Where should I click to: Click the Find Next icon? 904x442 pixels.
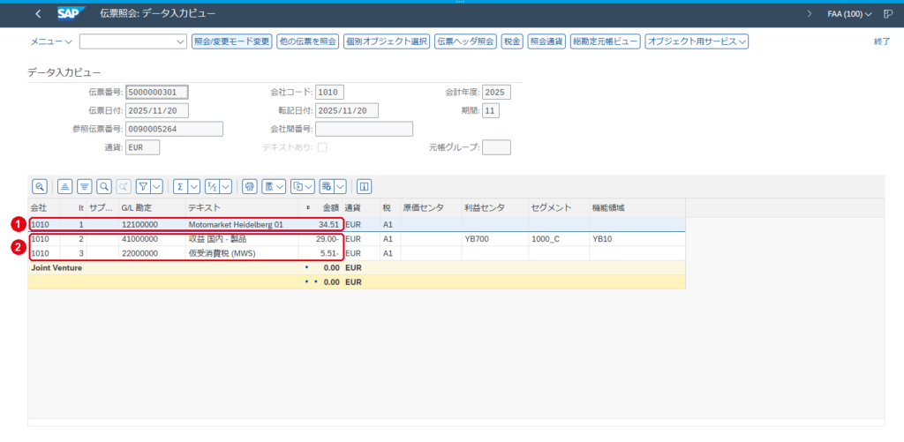pyautogui.click(x=124, y=186)
